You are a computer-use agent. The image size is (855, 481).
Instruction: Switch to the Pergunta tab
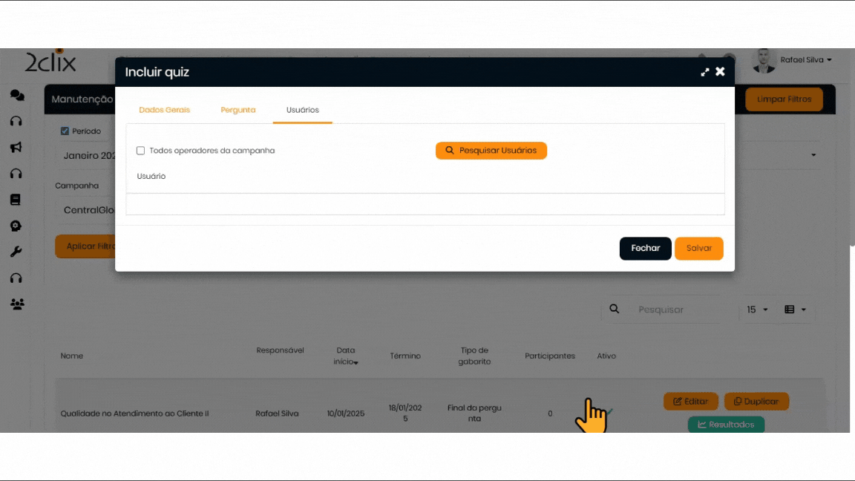(x=237, y=110)
